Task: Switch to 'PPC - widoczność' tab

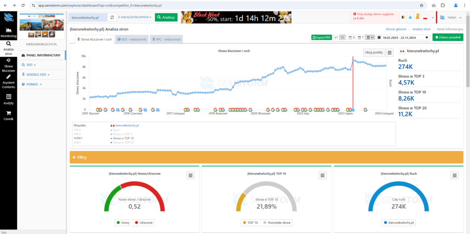Action: click(166, 39)
